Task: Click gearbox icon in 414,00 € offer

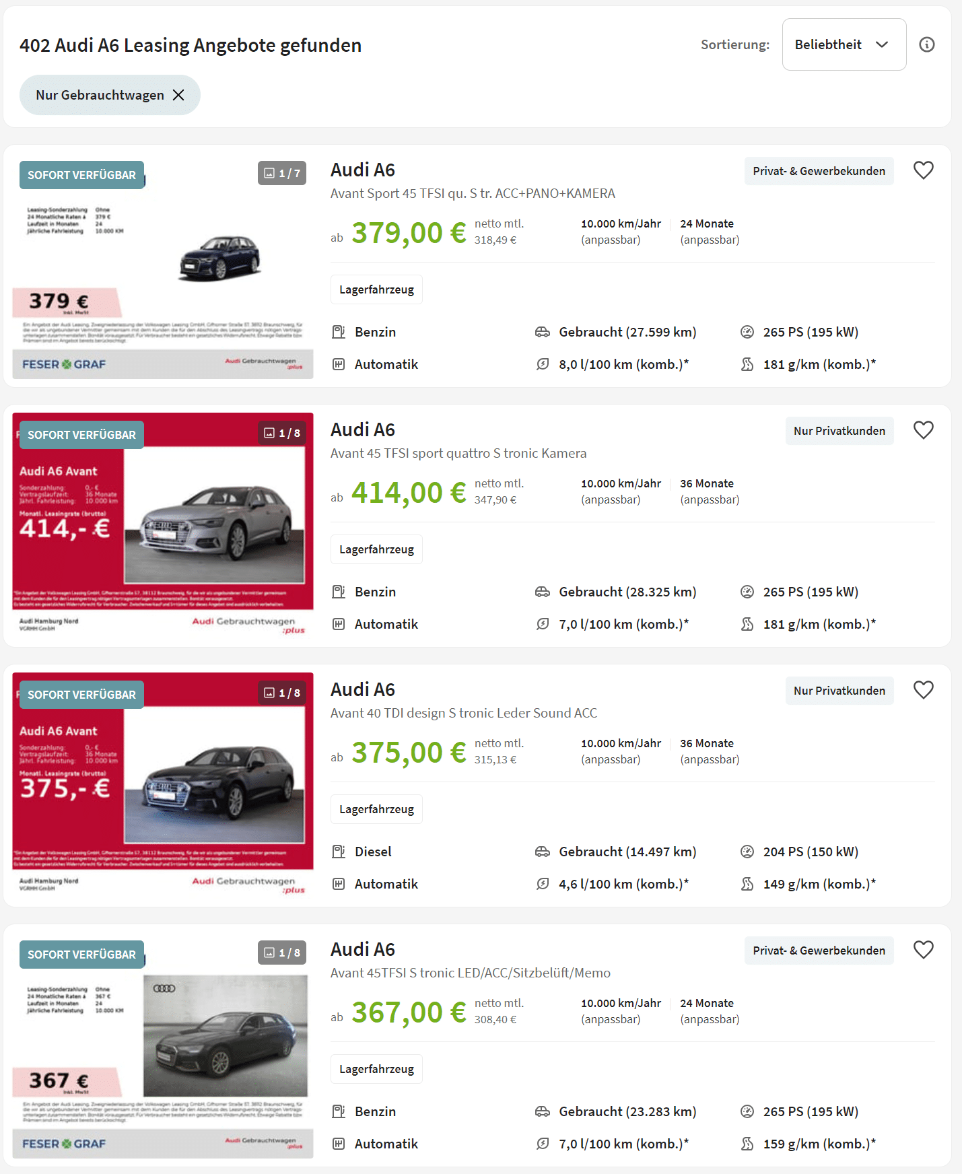Action: coord(339,624)
